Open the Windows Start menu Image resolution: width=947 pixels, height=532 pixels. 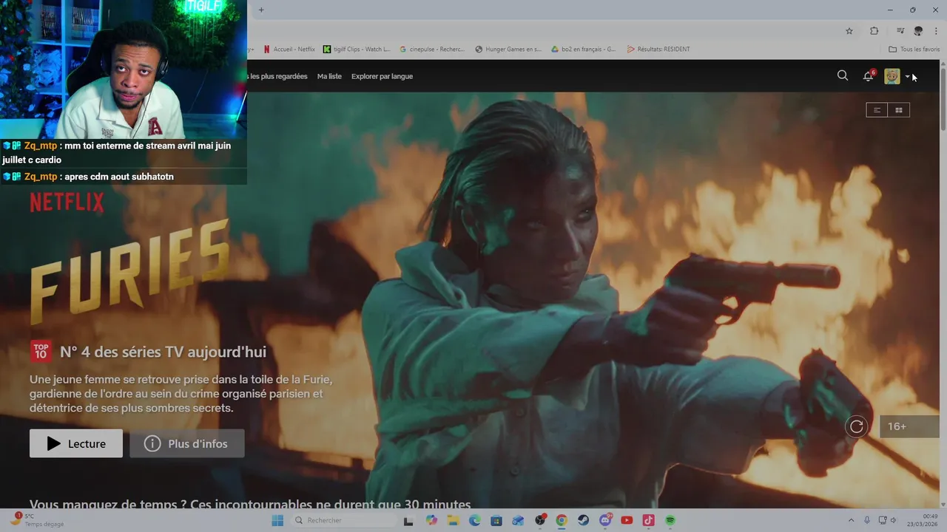click(x=277, y=520)
